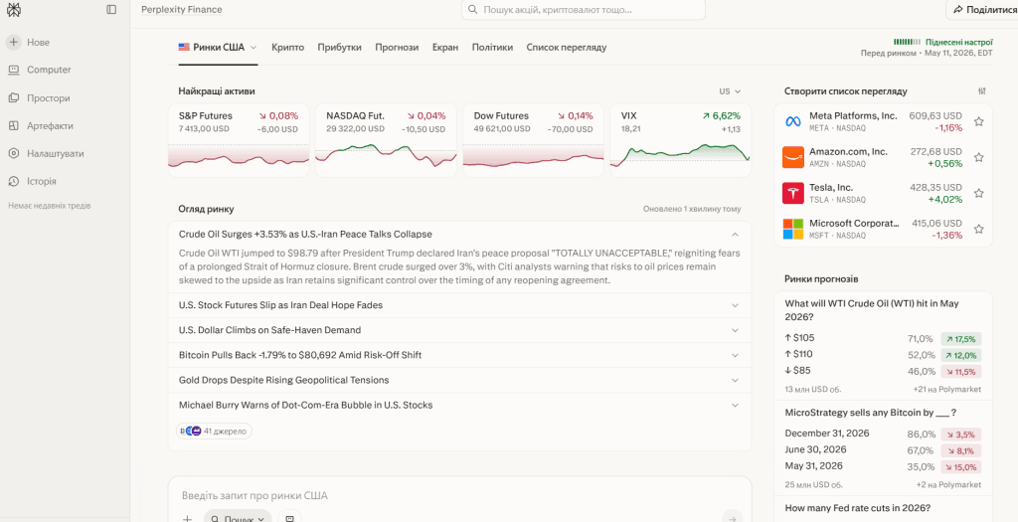The width and height of the screenshot is (1018, 522).
Task: Click the source avatars icon cluster
Action: coord(190,431)
